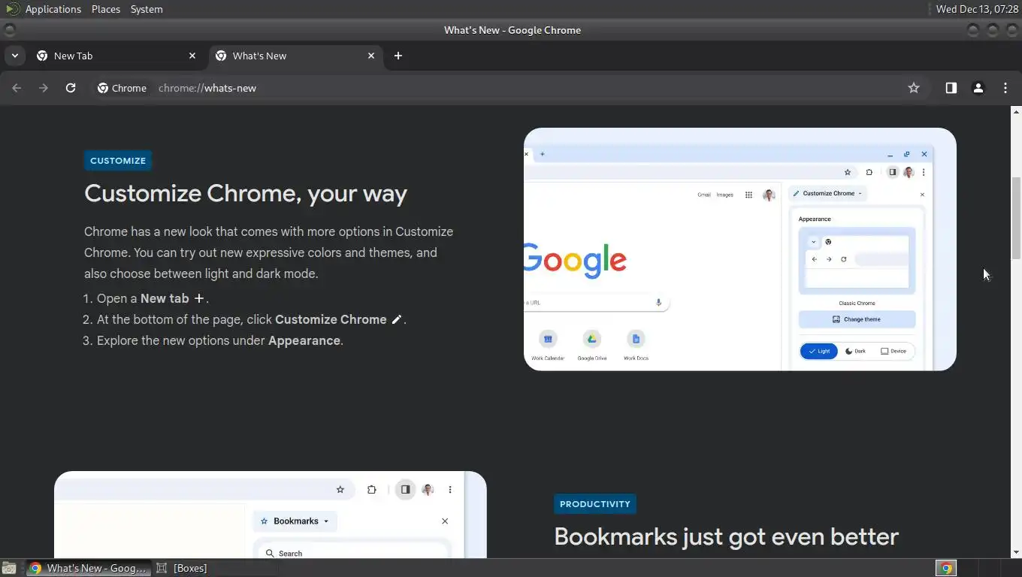Select the Device mode option in illustration
Screen dimensions: 1022x577
pos(893,351)
